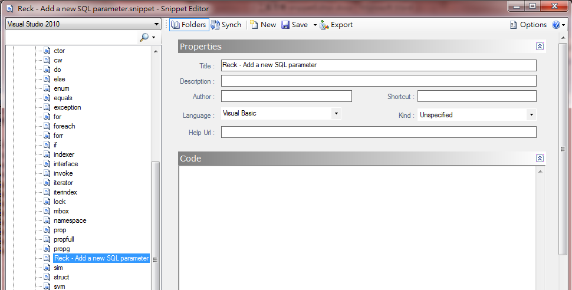This screenshot has height=290, width=572.
Task: Select the exception snippet
Action: point(67,108)
